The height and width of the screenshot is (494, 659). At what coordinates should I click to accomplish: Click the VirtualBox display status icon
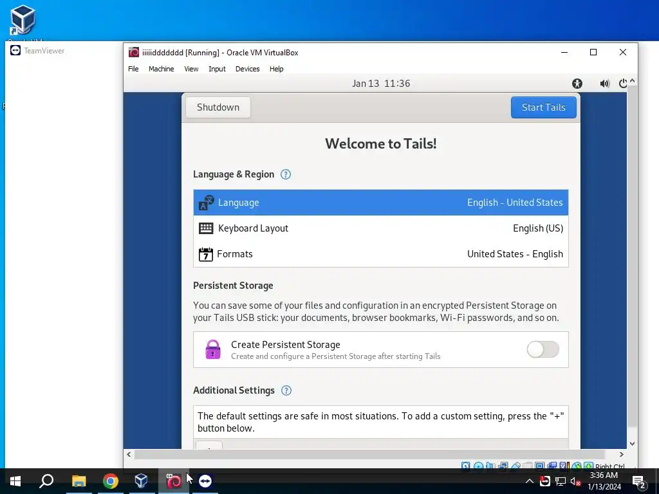pyautogui.click(x=540, y=466)
